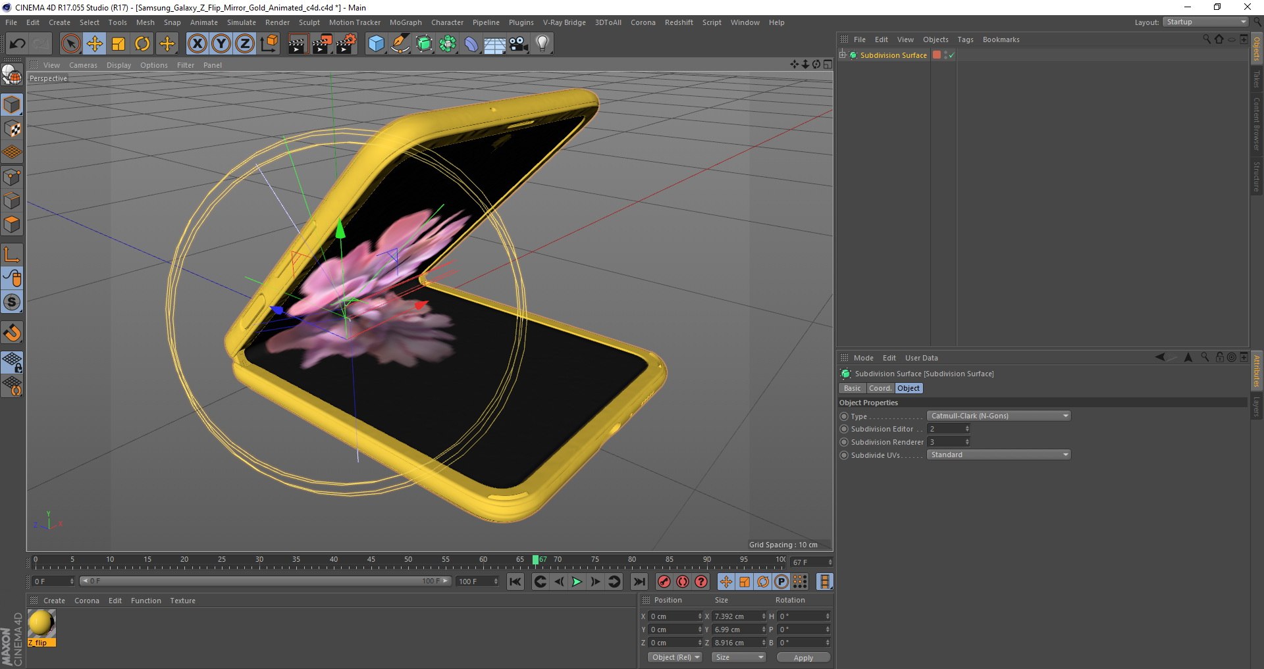Click the Viewport Solo icon

pyautogui.click(x=12, y=302)
